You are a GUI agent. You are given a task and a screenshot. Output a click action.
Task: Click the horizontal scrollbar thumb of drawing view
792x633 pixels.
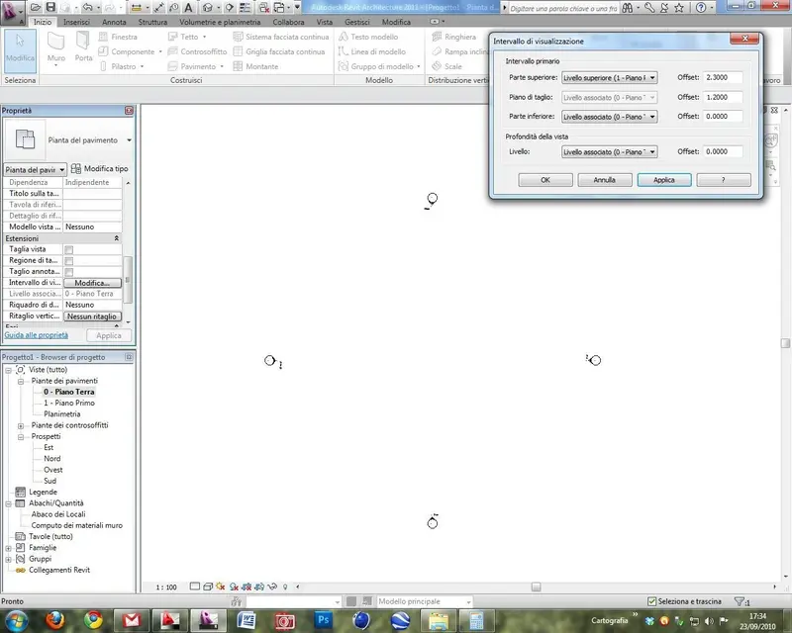pos(536,587)
